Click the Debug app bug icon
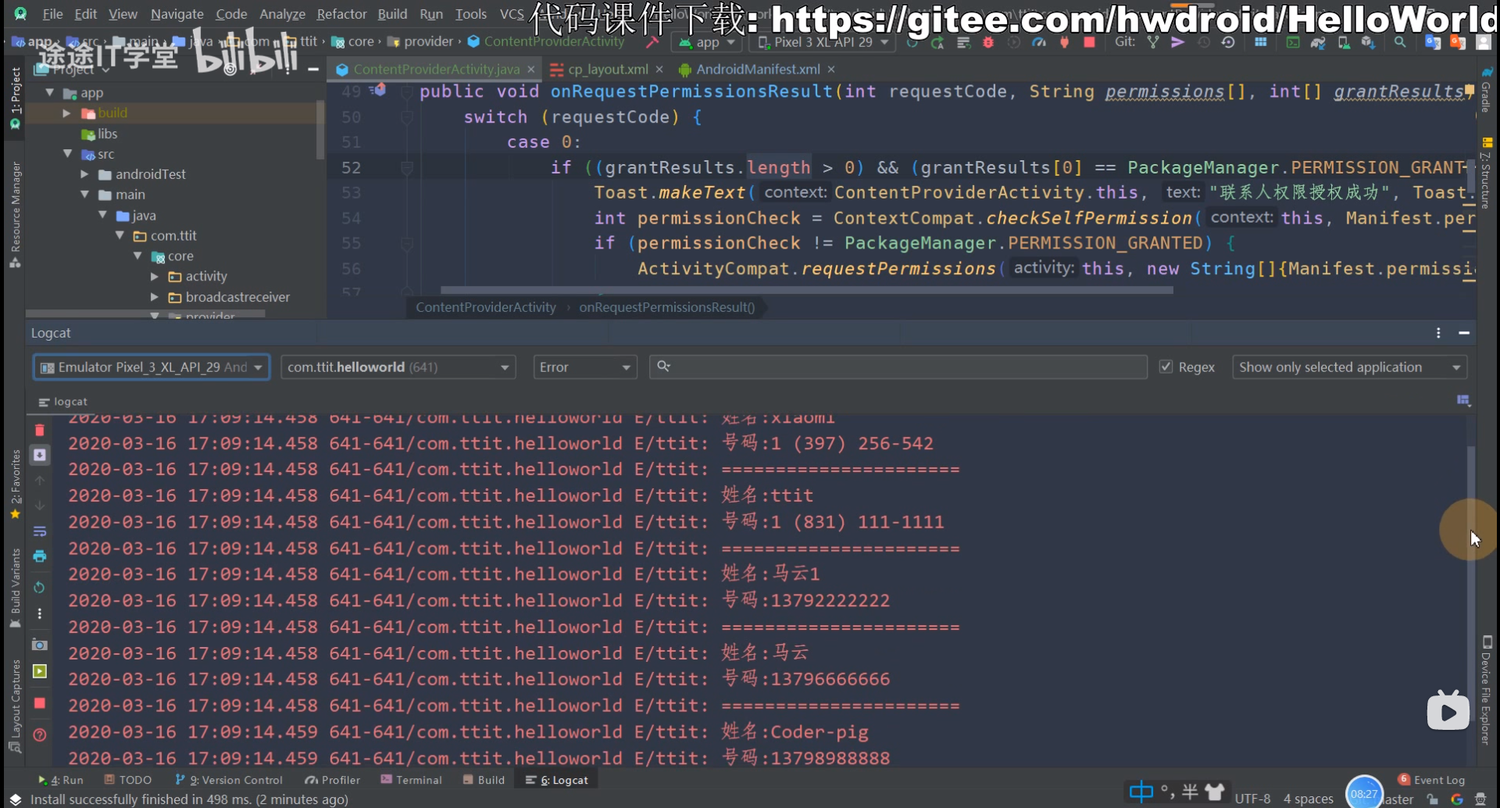The height and width of the screenshot is (808, 1500). tap(988, 42)
